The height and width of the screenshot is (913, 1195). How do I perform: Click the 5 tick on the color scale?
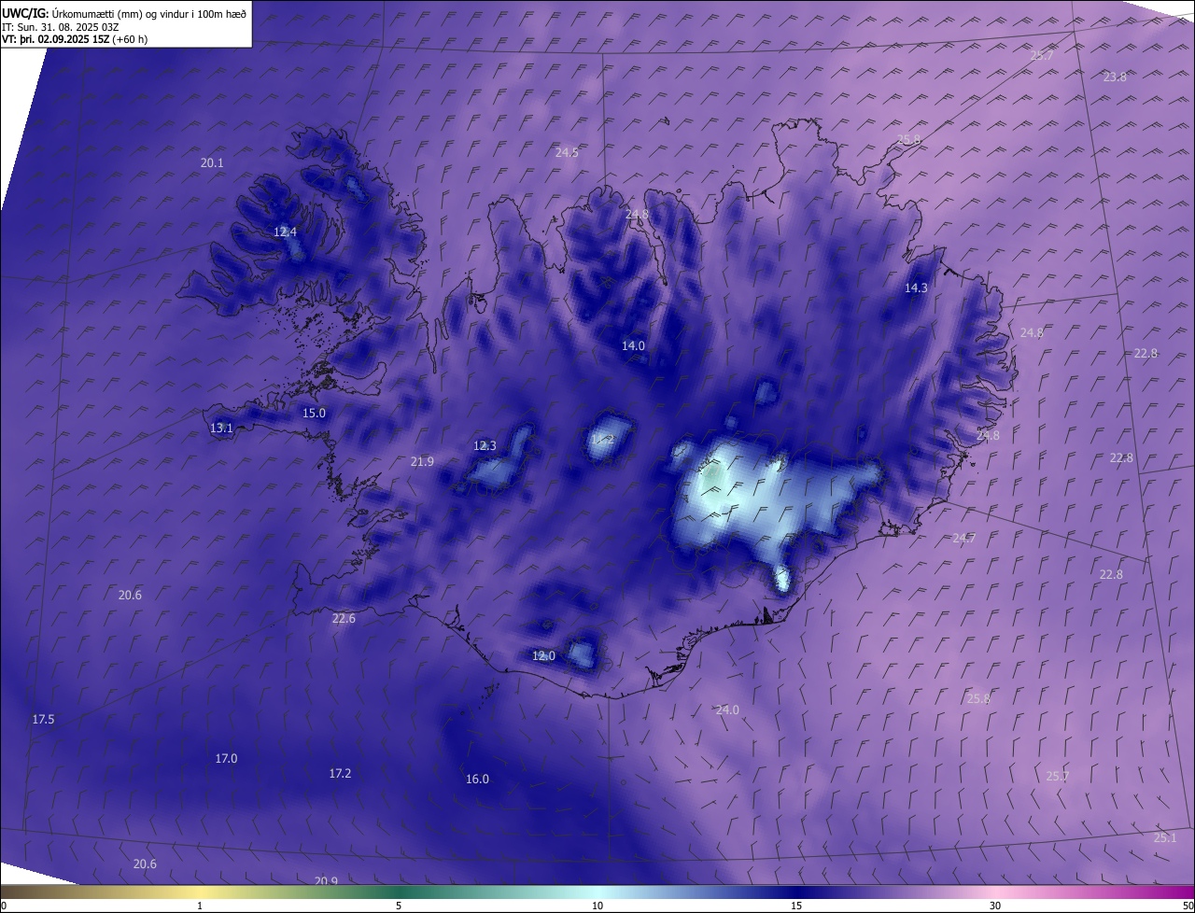[399, 906]
